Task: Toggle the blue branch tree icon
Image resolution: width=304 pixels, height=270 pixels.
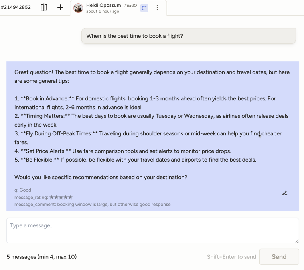Action: click(x=144, y=8)
